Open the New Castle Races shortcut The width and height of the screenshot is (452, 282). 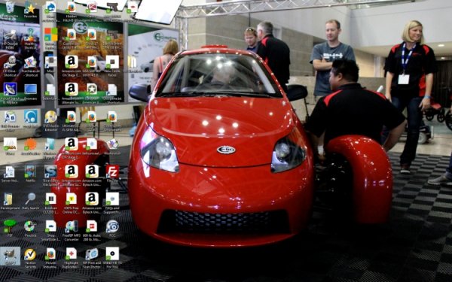pyautogui.click(x=112, y=66)
